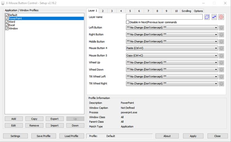This screenshot has height=142, width=231.
Task: Open gear settings for Right Button
Action: 221,34
